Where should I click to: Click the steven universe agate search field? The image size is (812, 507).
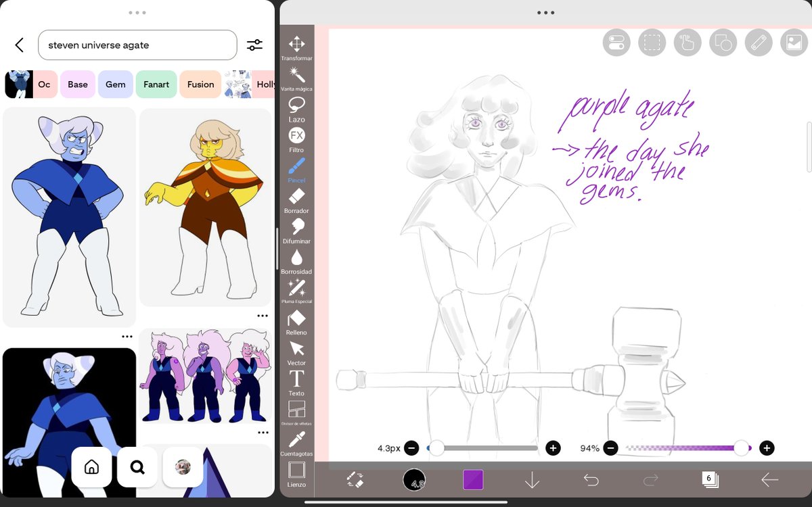click(137, 45)
